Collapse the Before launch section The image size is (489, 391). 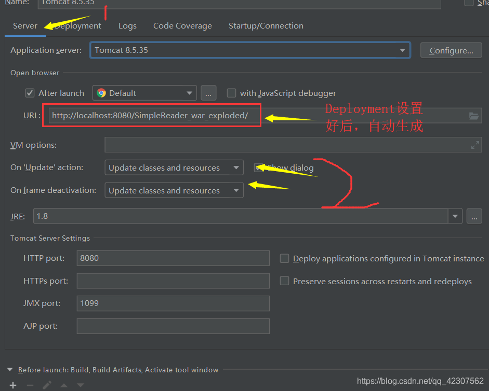(x=10, y=370)
